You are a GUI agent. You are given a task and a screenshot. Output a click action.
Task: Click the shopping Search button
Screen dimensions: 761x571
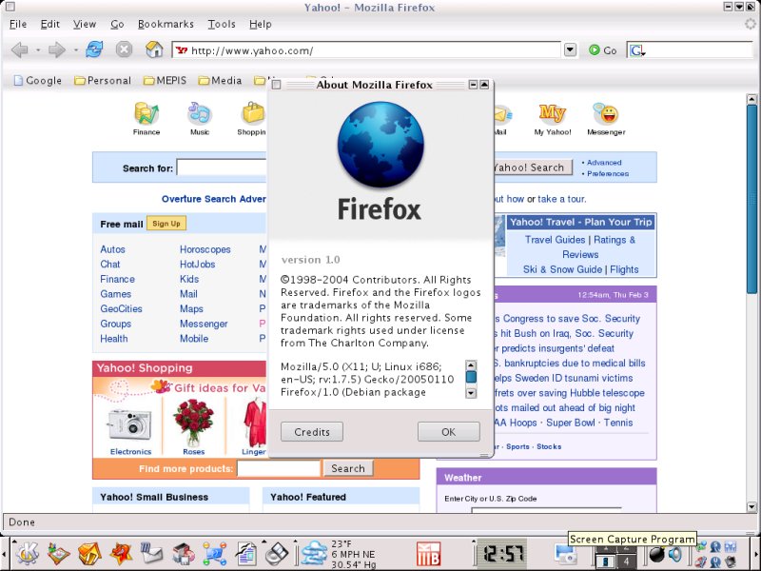(x=348, y=468)
